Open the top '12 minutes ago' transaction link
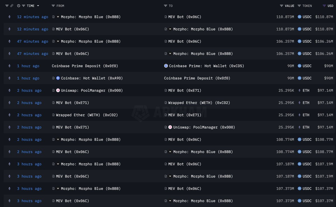Screen dimensions: 336x207 point(32,17)
